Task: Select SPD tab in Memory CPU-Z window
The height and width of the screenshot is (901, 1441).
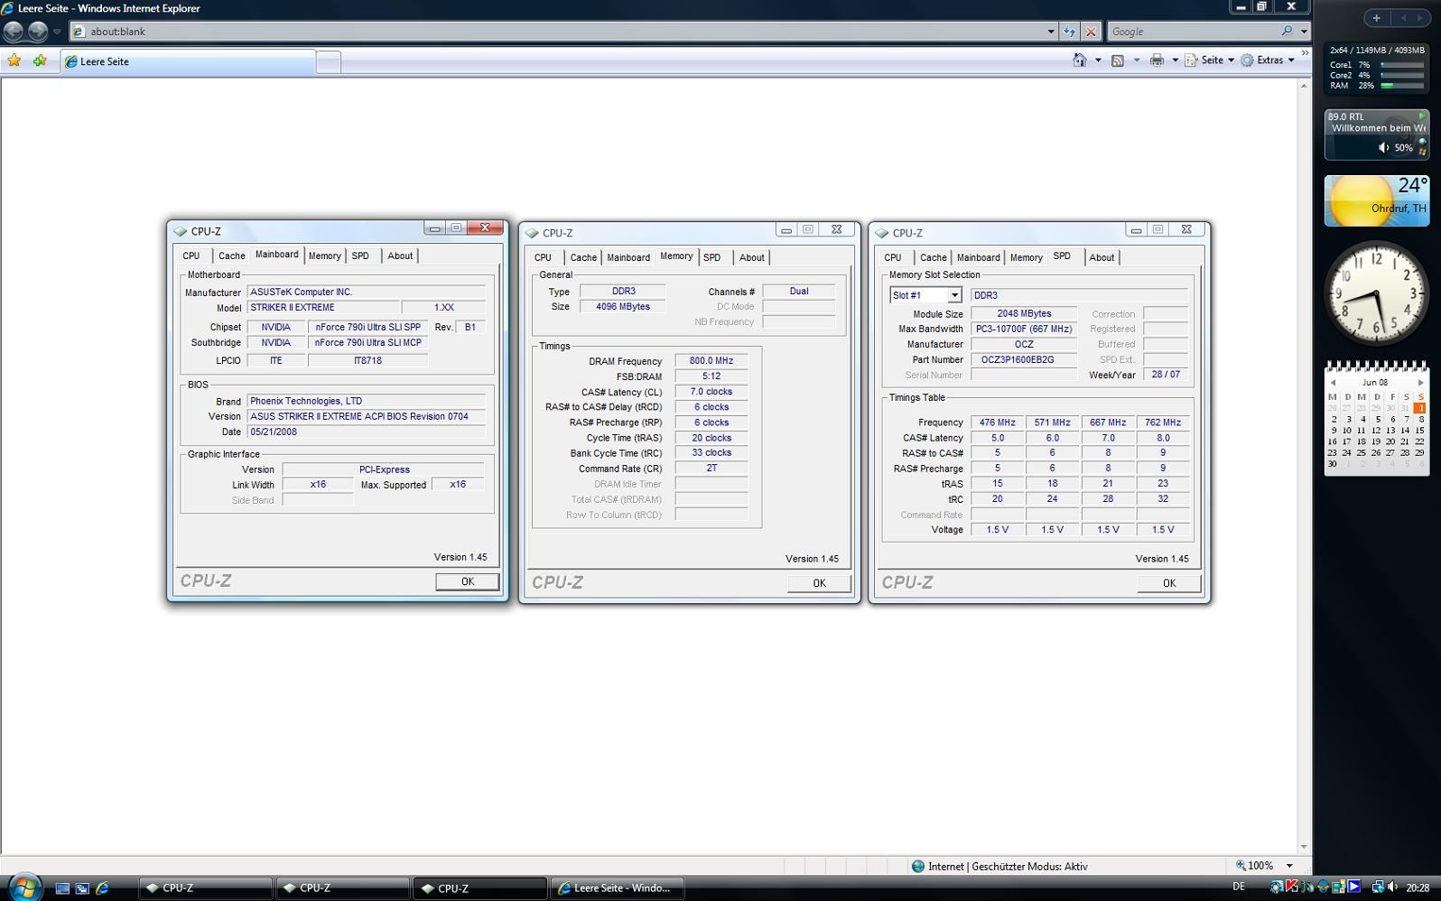Action: tap(711, 257)
